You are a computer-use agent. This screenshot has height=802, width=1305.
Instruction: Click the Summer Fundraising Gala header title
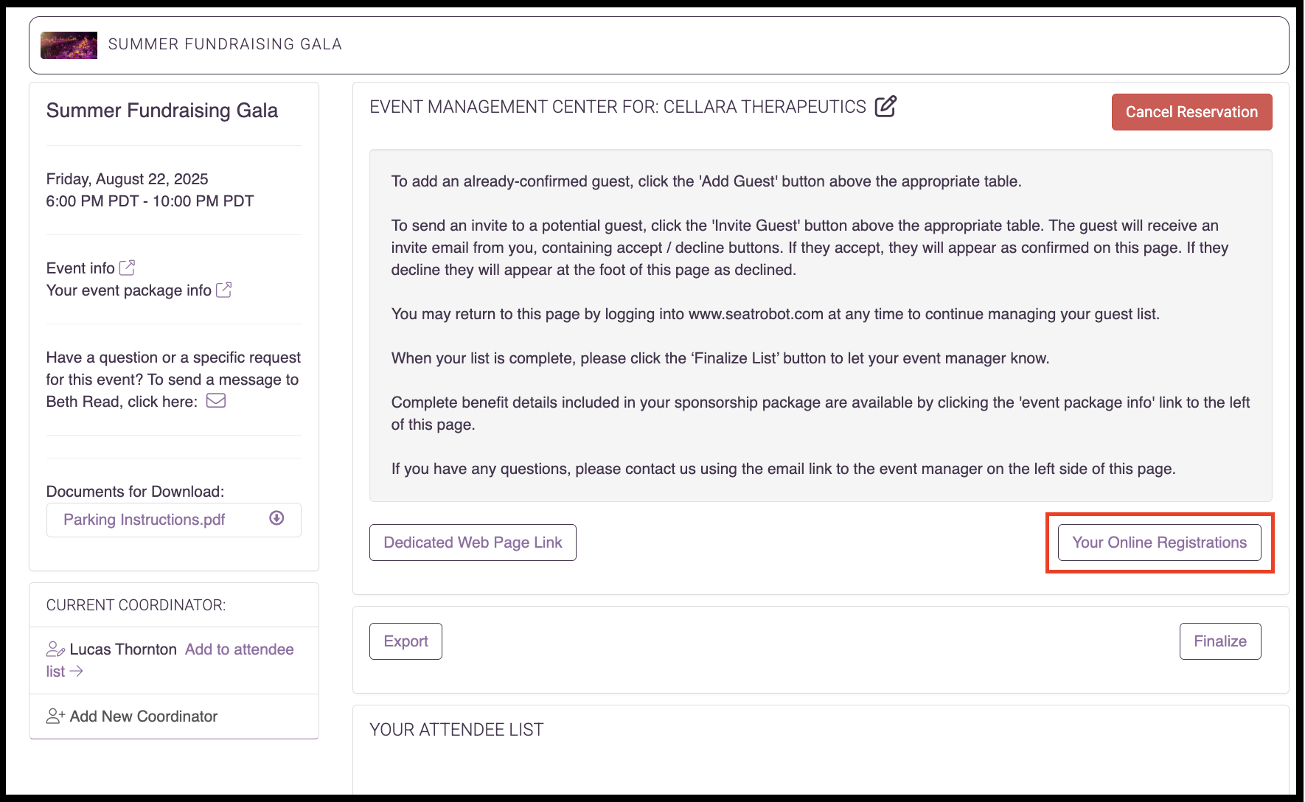pos(225,44)
